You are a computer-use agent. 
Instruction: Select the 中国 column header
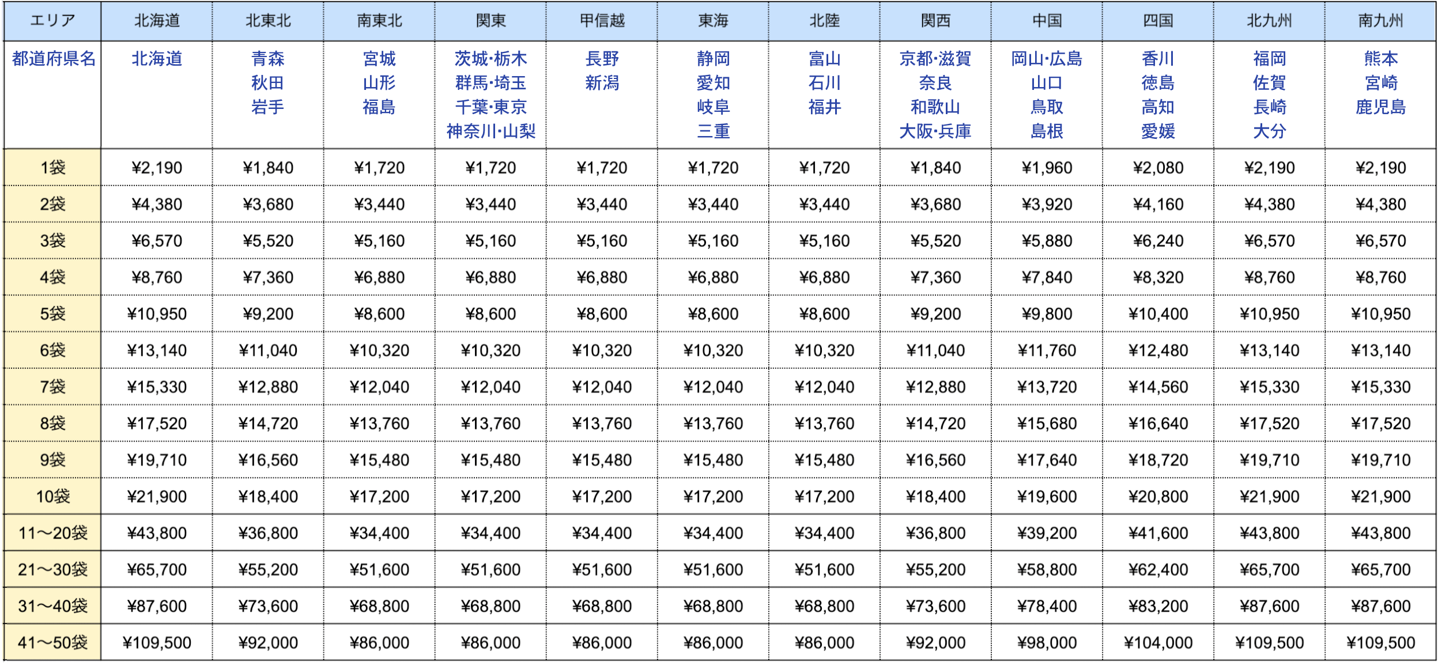click(1047, 21)
